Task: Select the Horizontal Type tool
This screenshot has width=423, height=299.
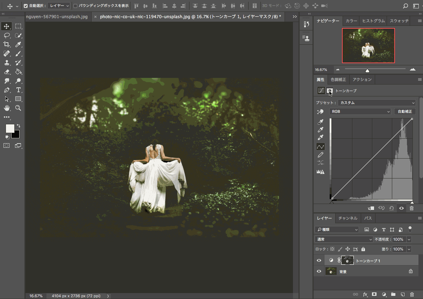Action: pos(18,90)
